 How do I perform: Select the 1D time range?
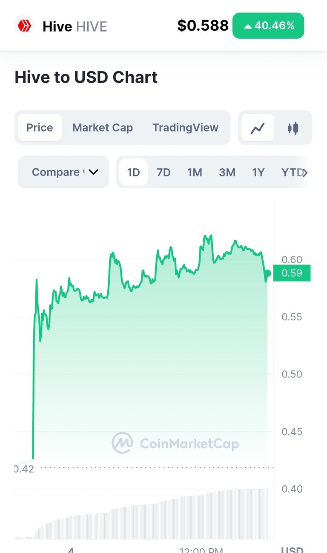[x=134, y=172]
